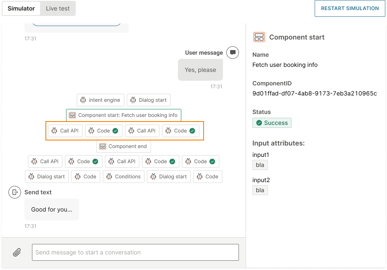Open the Dialog start chip right of Conditions
The image size is (387, 270).
(x=169, y=177)
